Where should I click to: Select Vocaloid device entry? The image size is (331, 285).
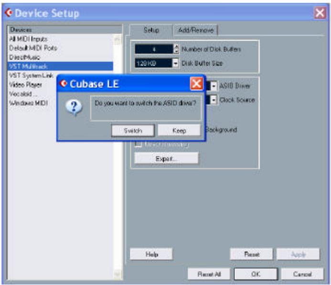click(23, 94)
